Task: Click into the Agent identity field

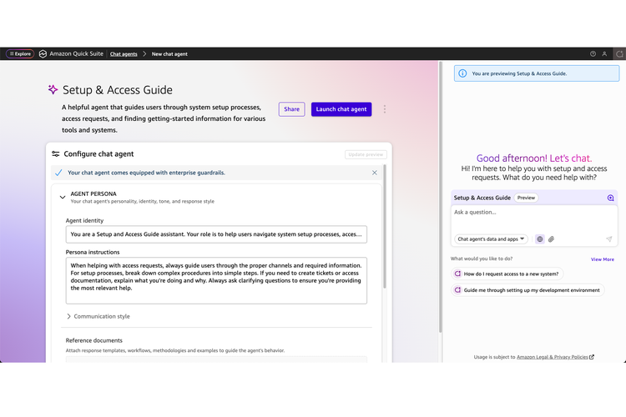Action: tap(216, 234)
